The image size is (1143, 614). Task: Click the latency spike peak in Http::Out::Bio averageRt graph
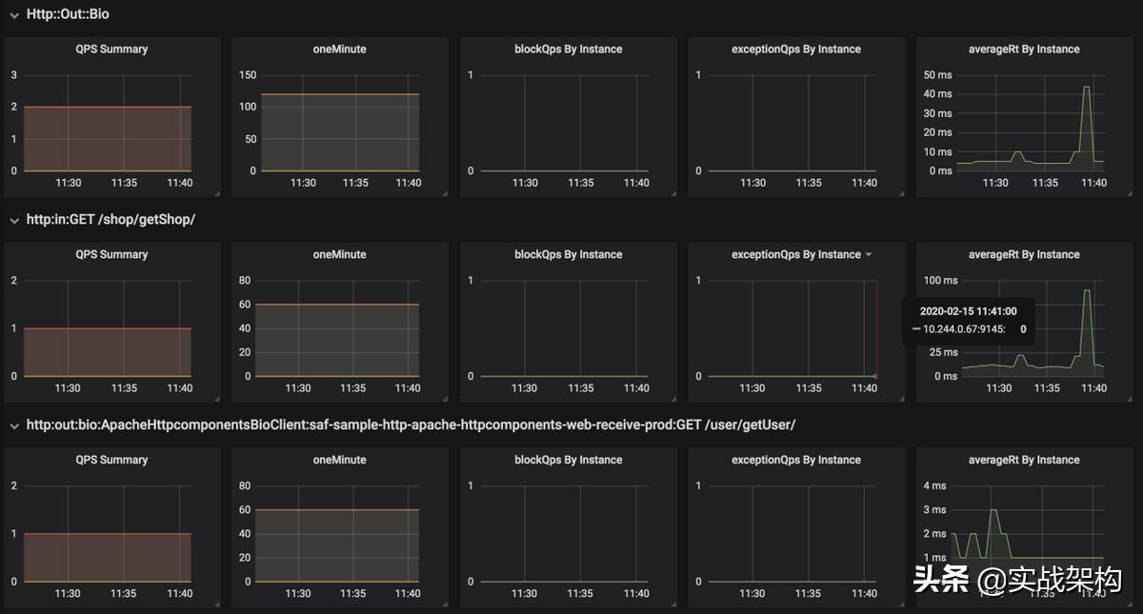click(1086, 87)
